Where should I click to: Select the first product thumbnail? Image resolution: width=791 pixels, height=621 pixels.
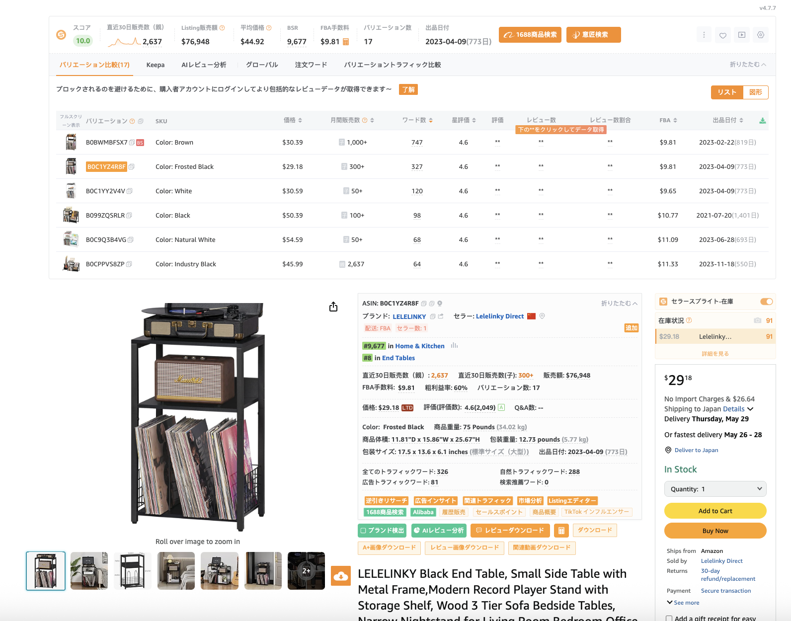point(46,571)
